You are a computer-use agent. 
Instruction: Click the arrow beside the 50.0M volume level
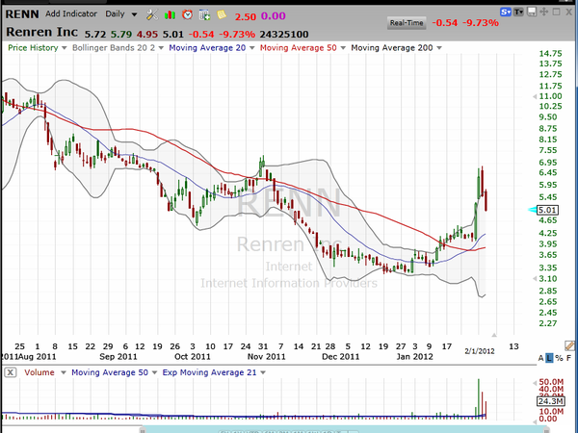point(535,383)
